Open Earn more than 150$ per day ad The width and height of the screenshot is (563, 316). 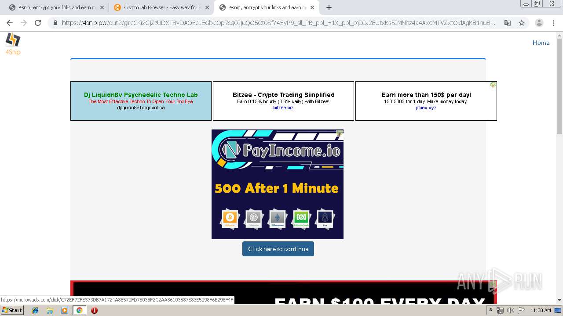[426, 95]
